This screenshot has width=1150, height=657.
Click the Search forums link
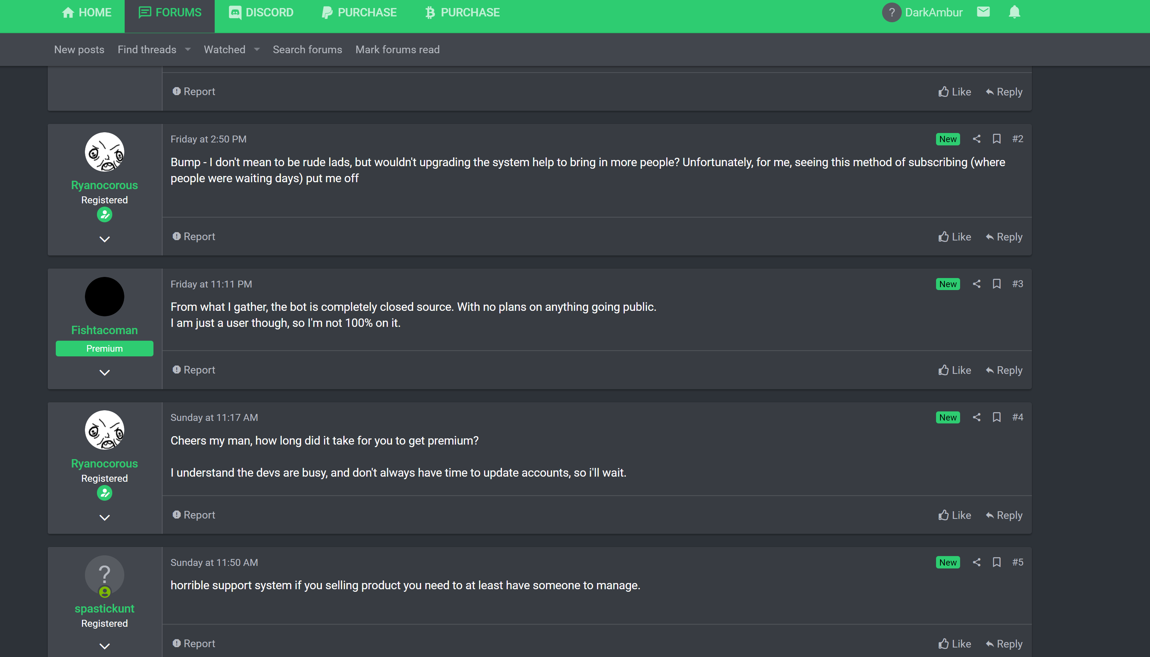307,50
